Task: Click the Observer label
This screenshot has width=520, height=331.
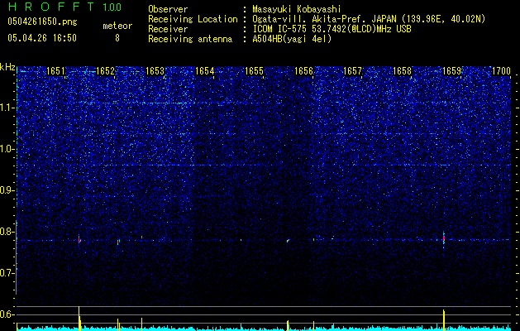Action: [168, 9]
